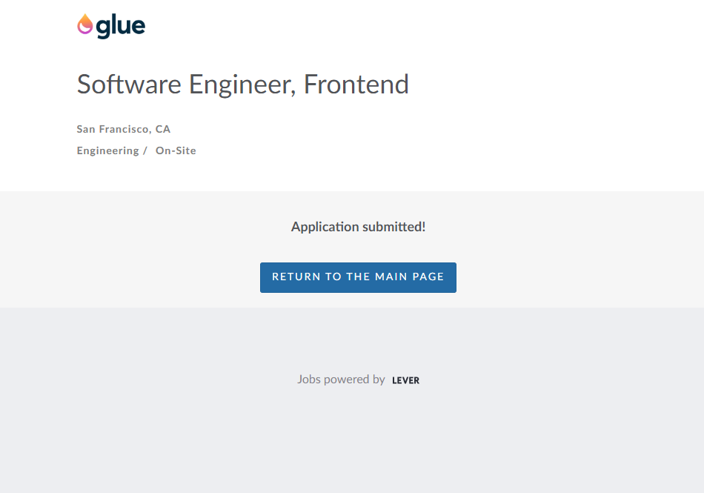Click the word "powered" in the footer

(346, 380)
